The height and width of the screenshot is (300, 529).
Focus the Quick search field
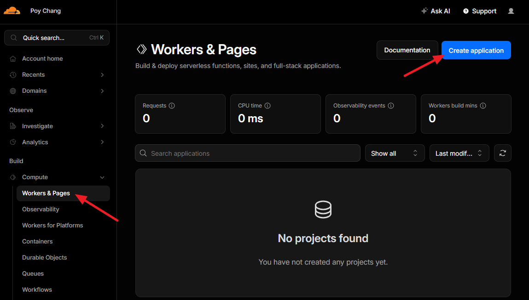pyautogui.click(x=57, y=38)
